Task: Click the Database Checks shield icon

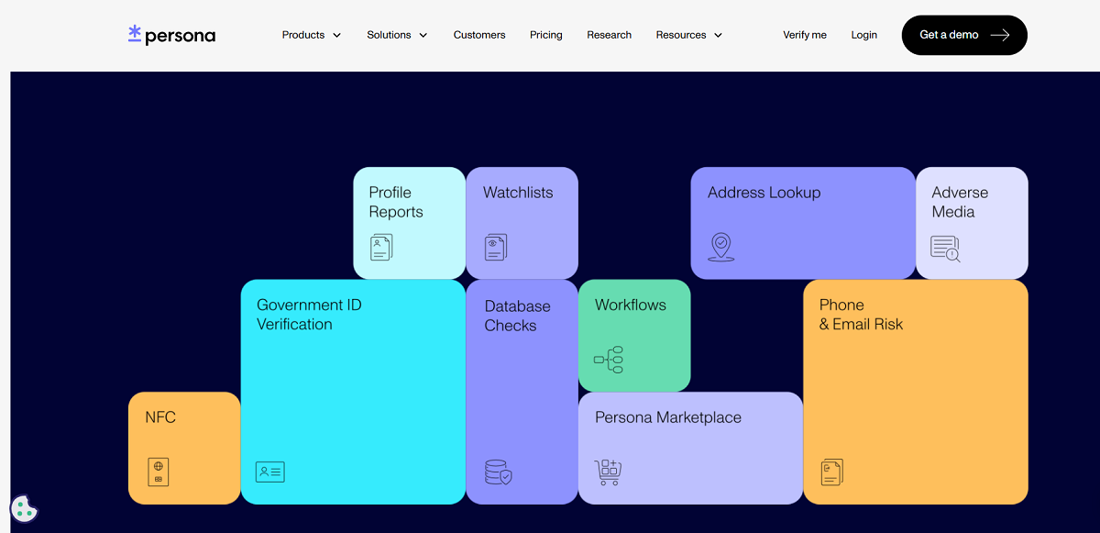Action: coord(498,472)
